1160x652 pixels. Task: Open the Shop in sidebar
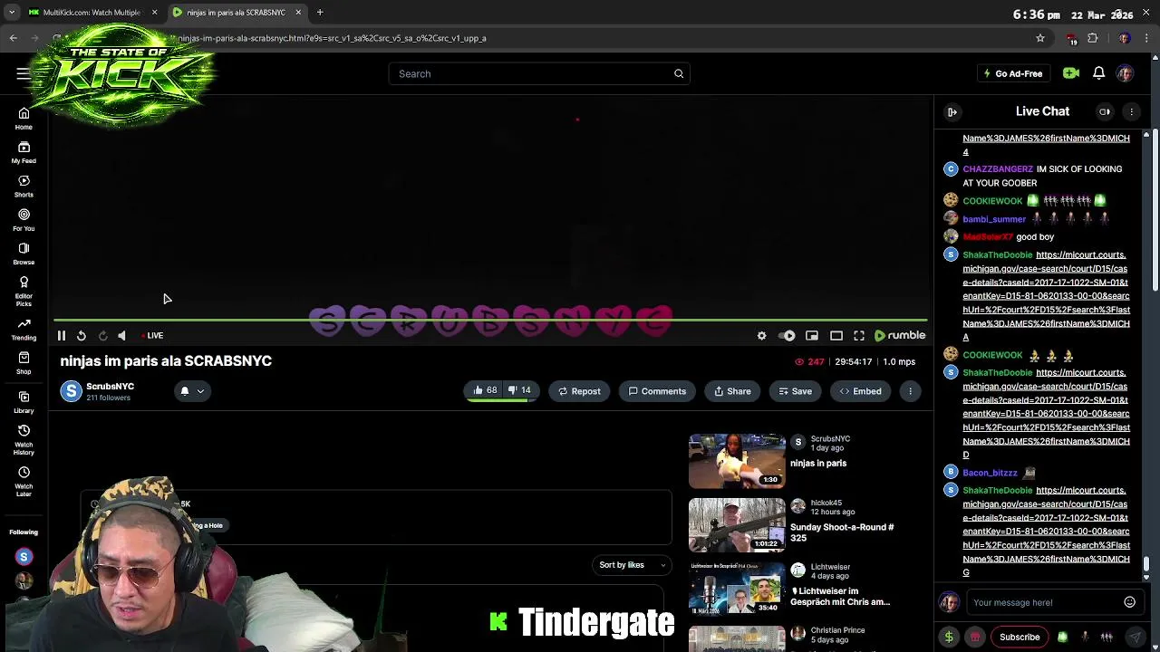coord(24,363)
